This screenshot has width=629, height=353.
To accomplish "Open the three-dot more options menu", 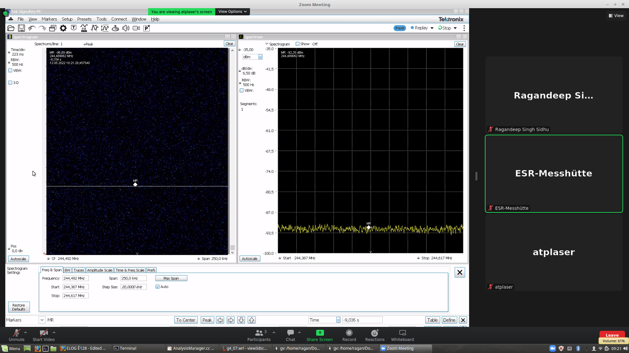I will [464, 28].
